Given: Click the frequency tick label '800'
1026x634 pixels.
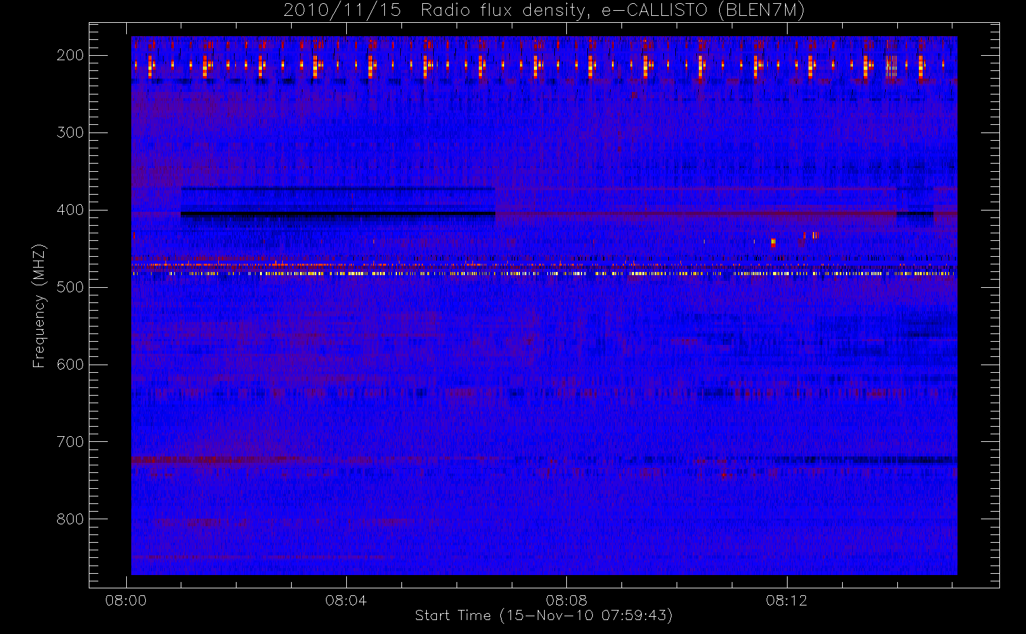Looking at the screenshot, I should [x=70, y=519].
